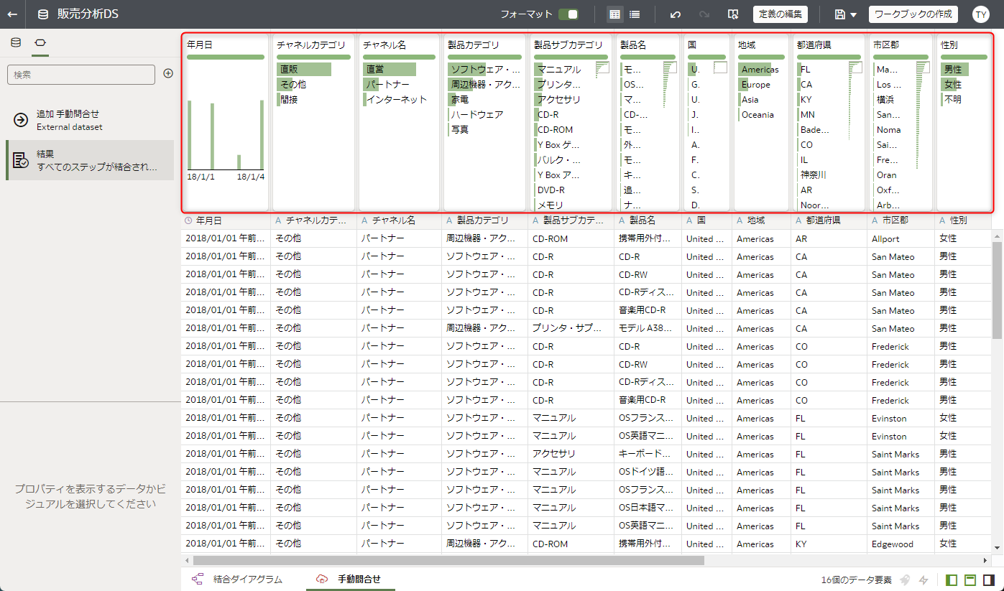Select 家電 in 製品カテゴリ tile
Image resolution: width=1004 pixels, height=591 pixels.
(460, 100)
